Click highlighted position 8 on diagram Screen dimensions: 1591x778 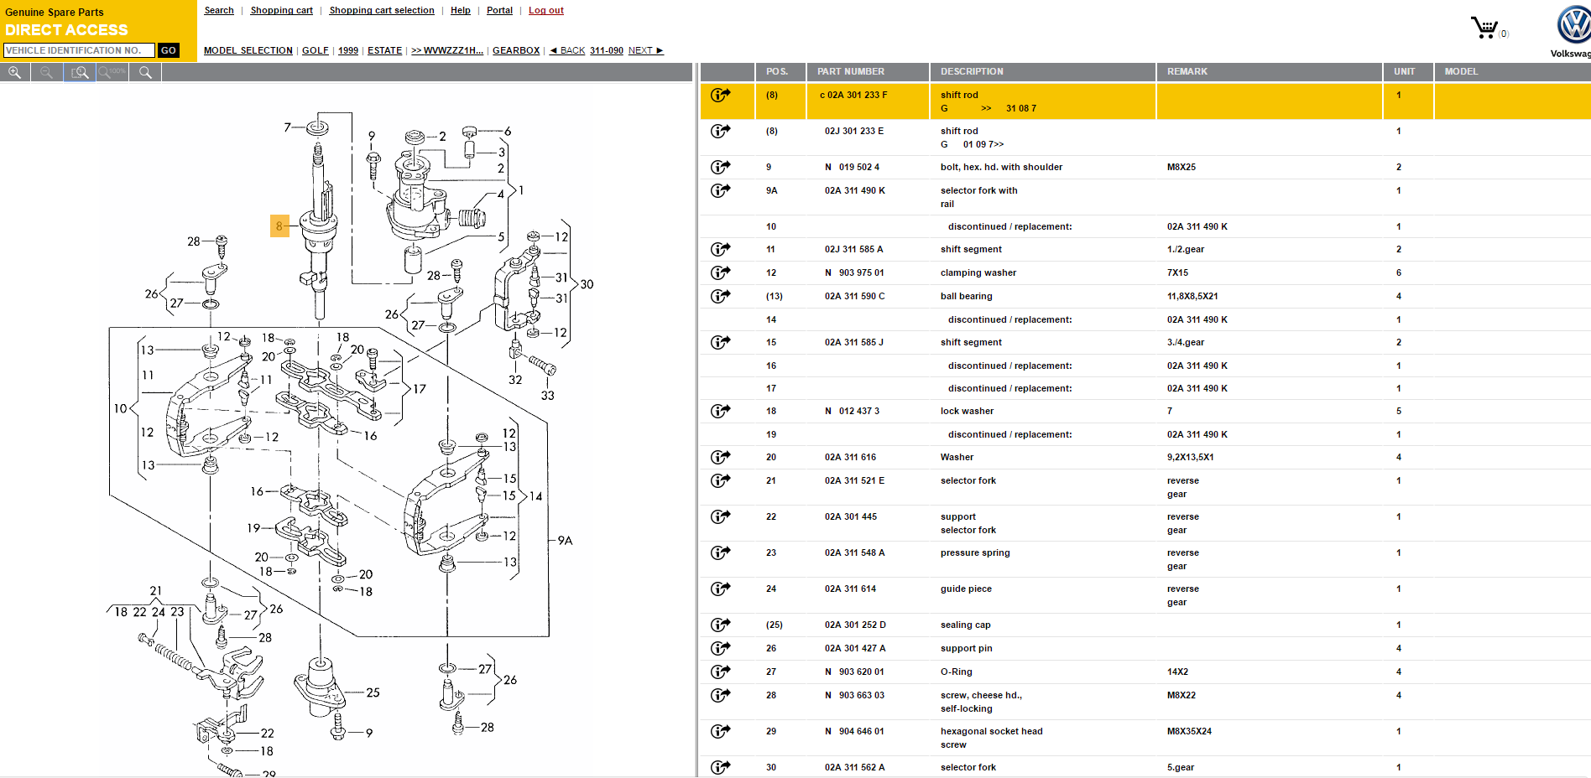pyautogui.click(x=279, y=226)
